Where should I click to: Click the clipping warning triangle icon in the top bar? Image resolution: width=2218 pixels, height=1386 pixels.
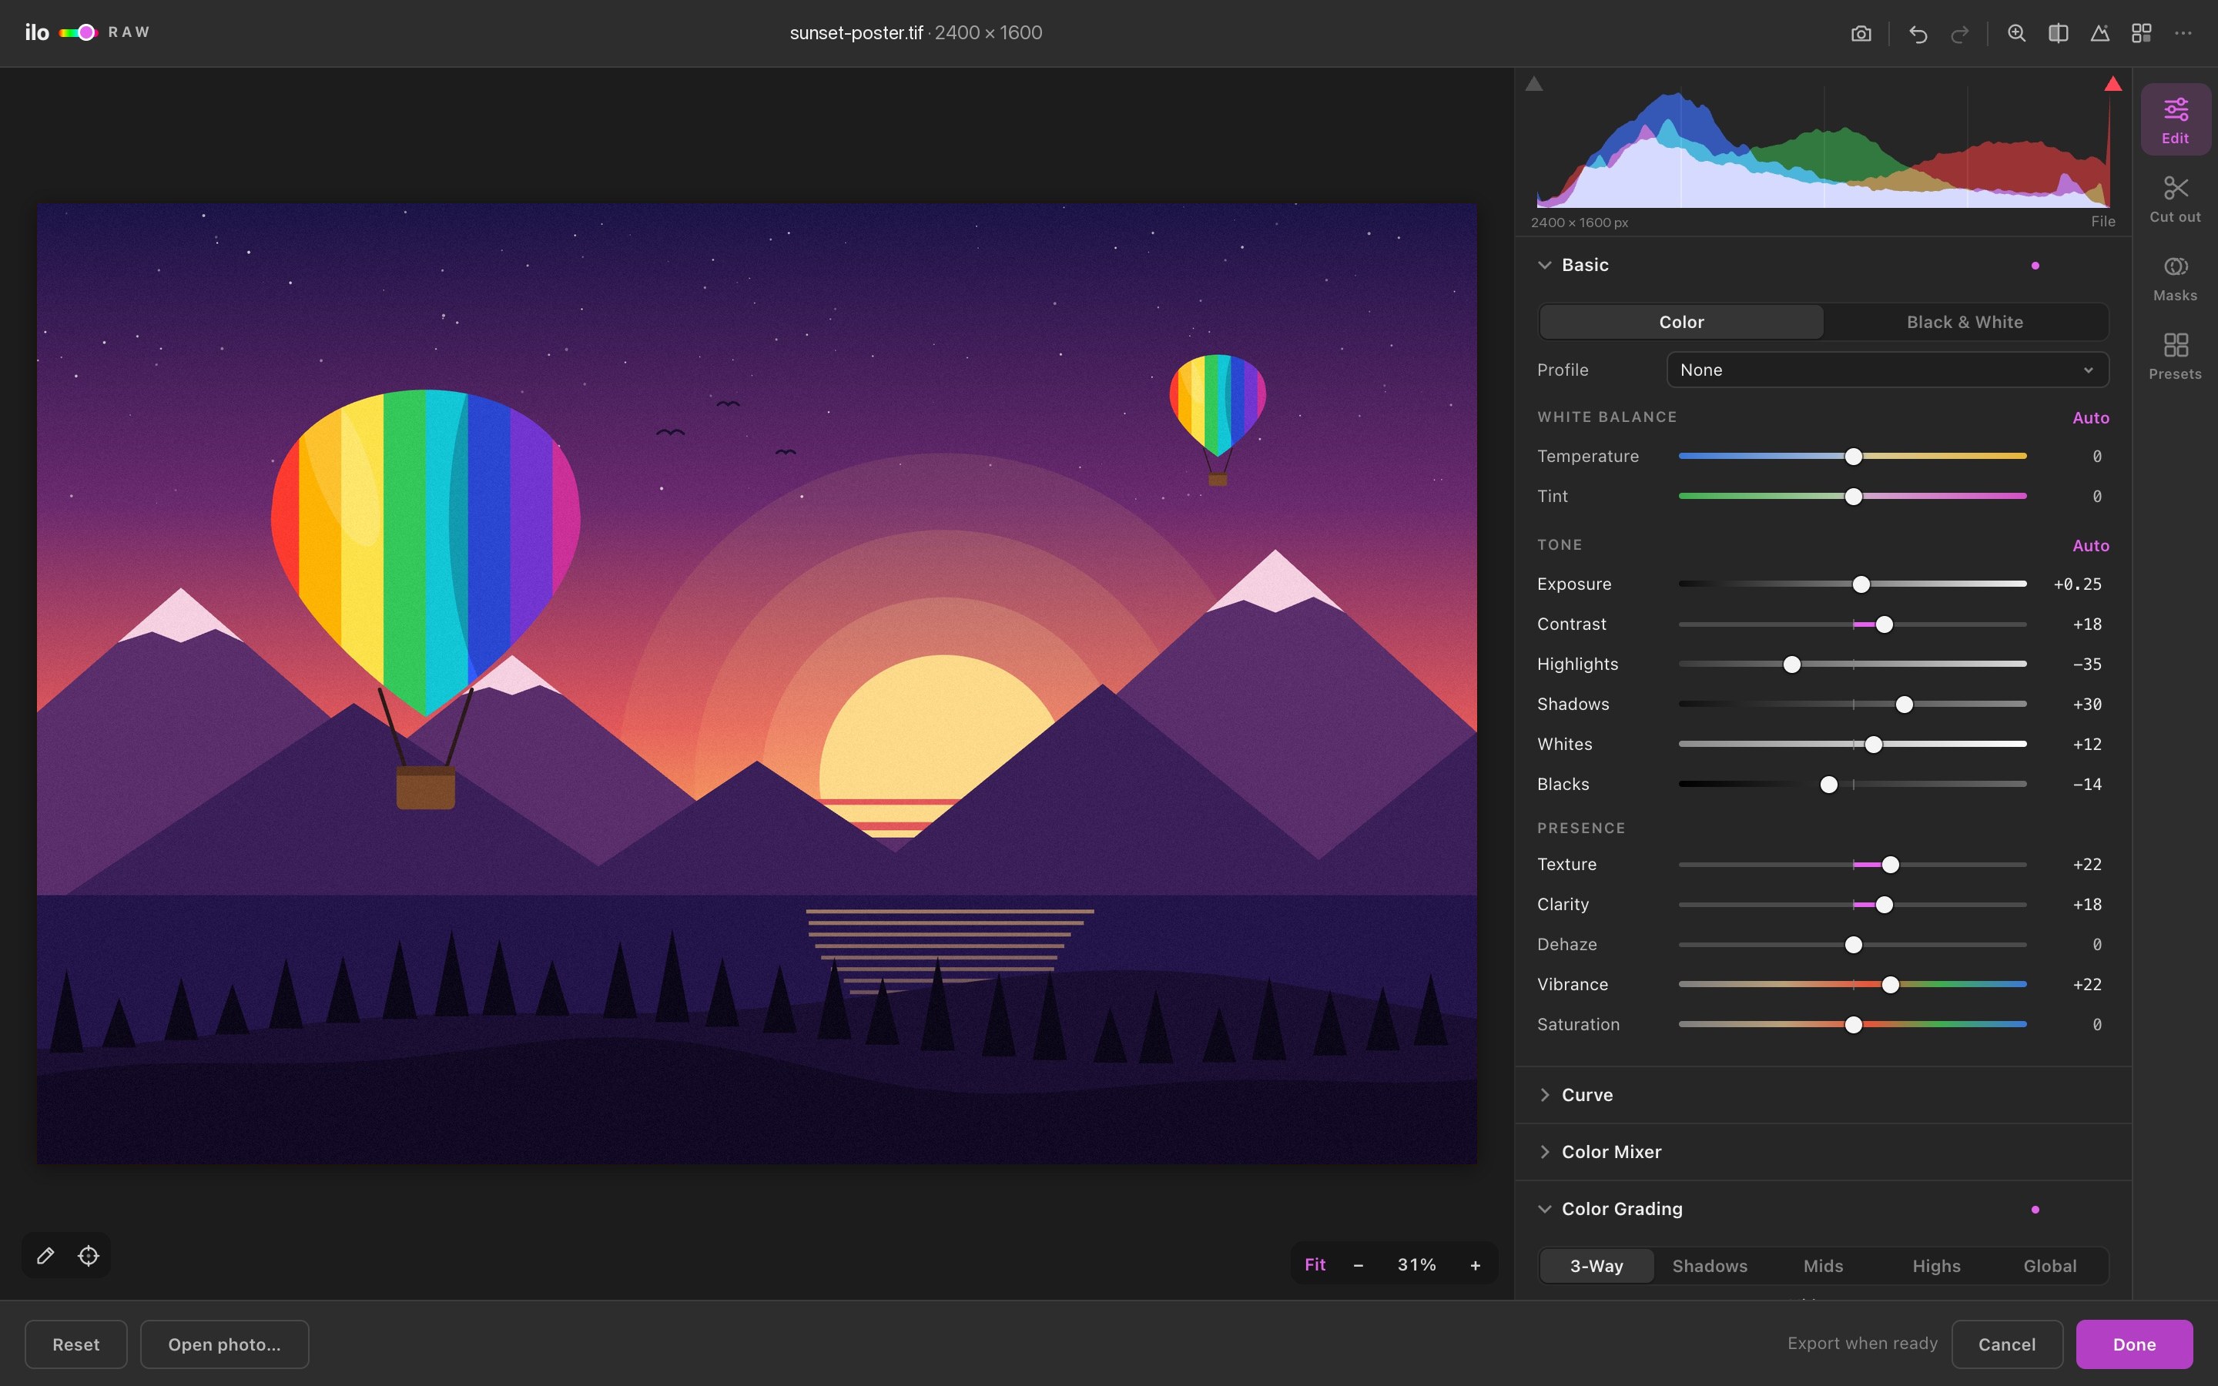(2099, 34)
